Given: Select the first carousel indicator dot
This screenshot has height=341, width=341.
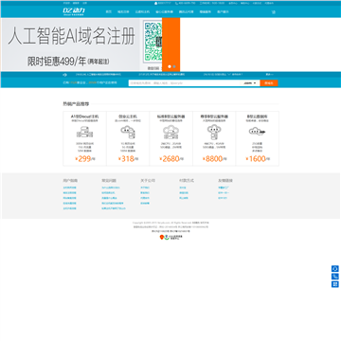Looking at the screenshot, I should [x=170, y=66].
